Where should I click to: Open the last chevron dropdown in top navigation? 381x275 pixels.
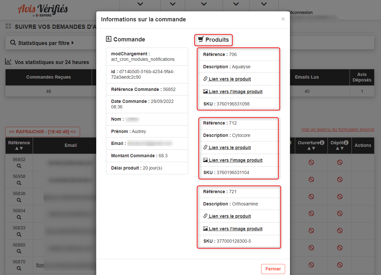(x=264, y=4)
